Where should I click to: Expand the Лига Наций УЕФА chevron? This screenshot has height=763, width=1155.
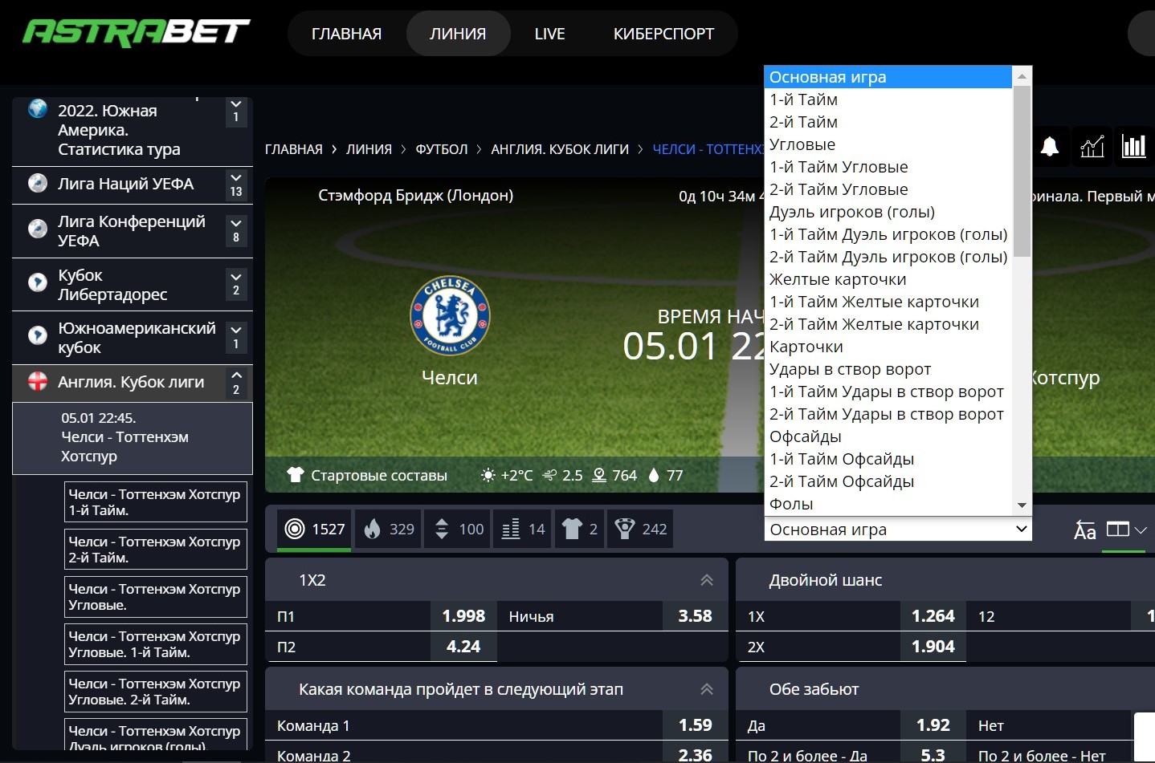point(235,185)
